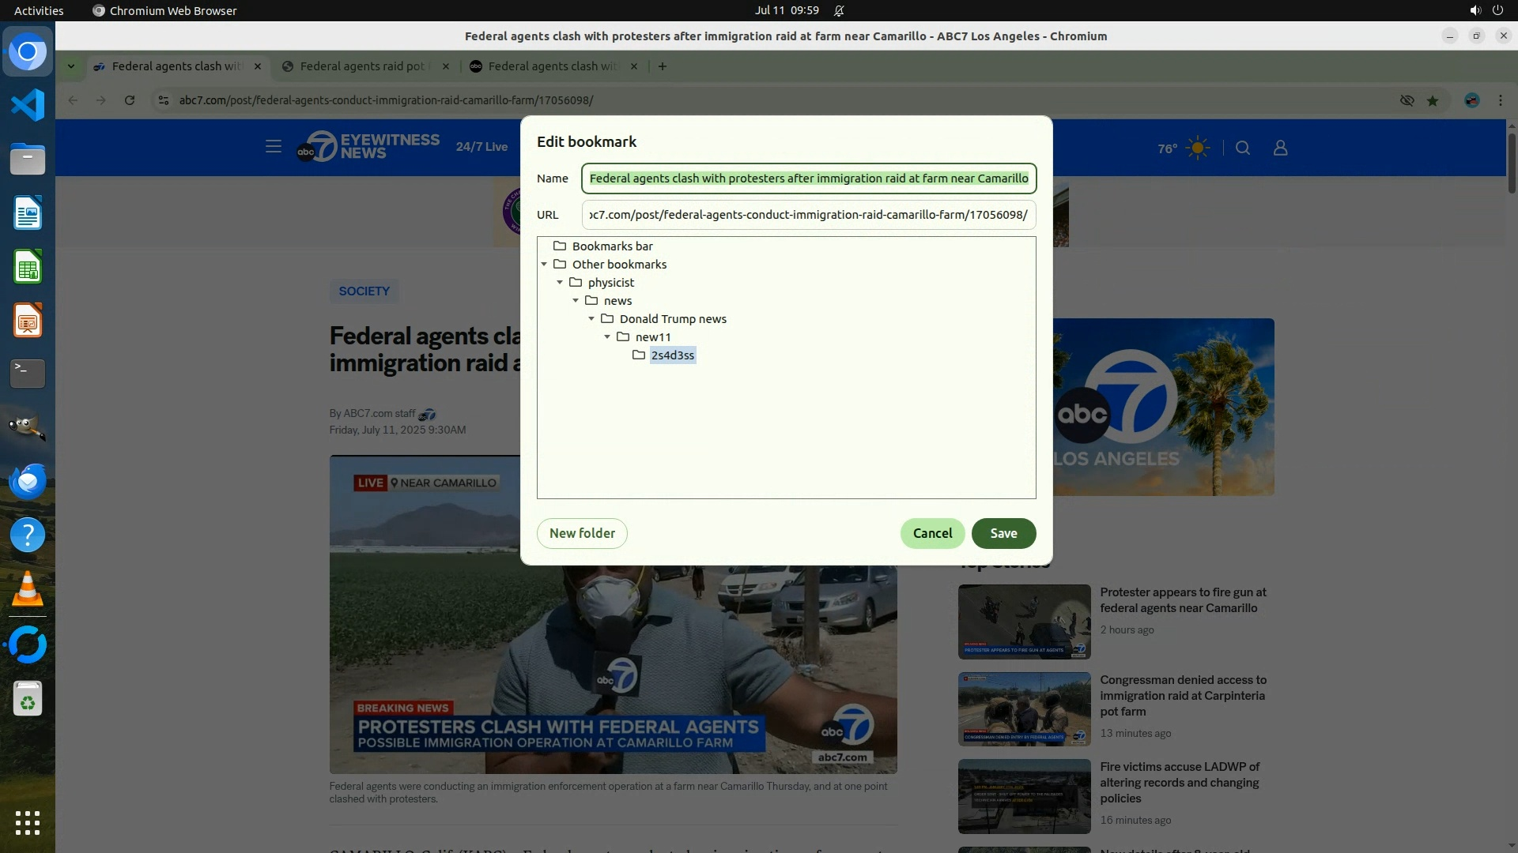The width and height of the screenshot is (1518, 853).
Task: Open the Chromium three-dot menu
Action: pyautogui.click(x=1500, y=100)
